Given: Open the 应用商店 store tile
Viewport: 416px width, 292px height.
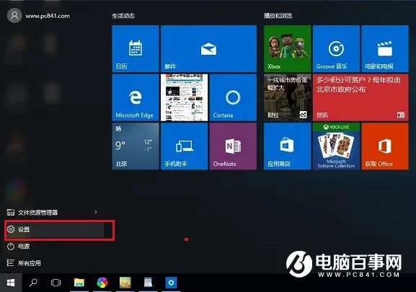Looking at the screenshot, I should (288, 146).
